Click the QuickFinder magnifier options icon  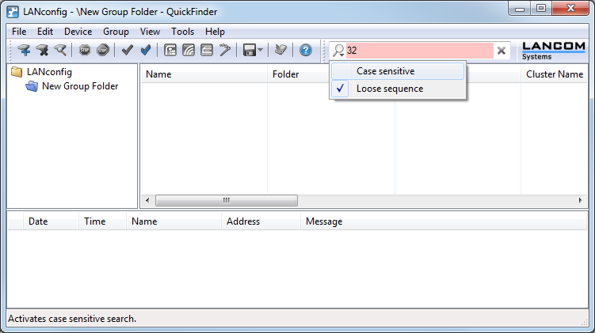pos(338,51)
